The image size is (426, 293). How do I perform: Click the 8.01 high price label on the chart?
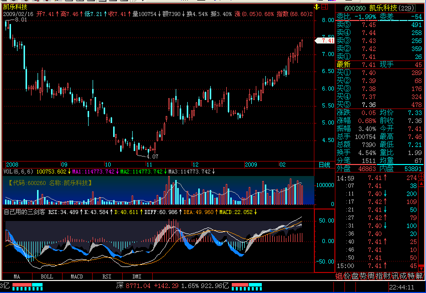click(x=21, y=19)
